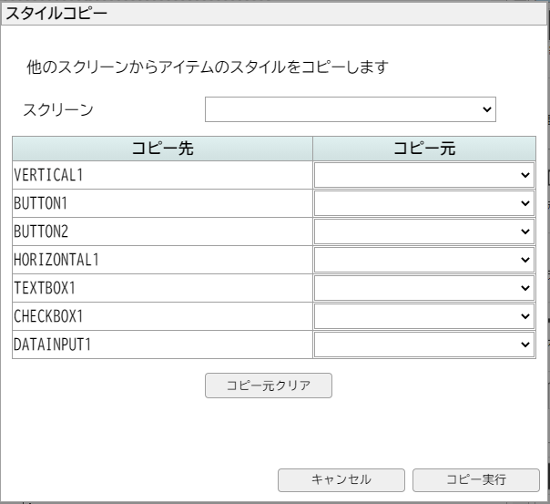Click the スタイルコピー dialog title bar
This screenshot has width=550, height=504.
click(x=273, y=14)
